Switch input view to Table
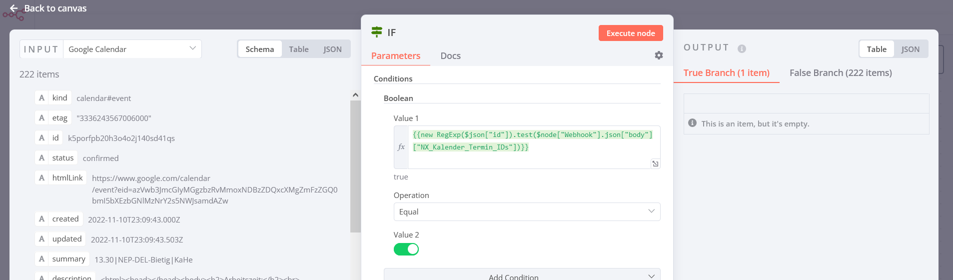This screenshot has height=280, width=953. [298, 49]
